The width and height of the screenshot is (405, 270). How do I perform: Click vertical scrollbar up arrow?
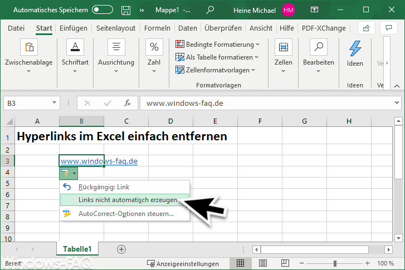(x=398, y=121)
